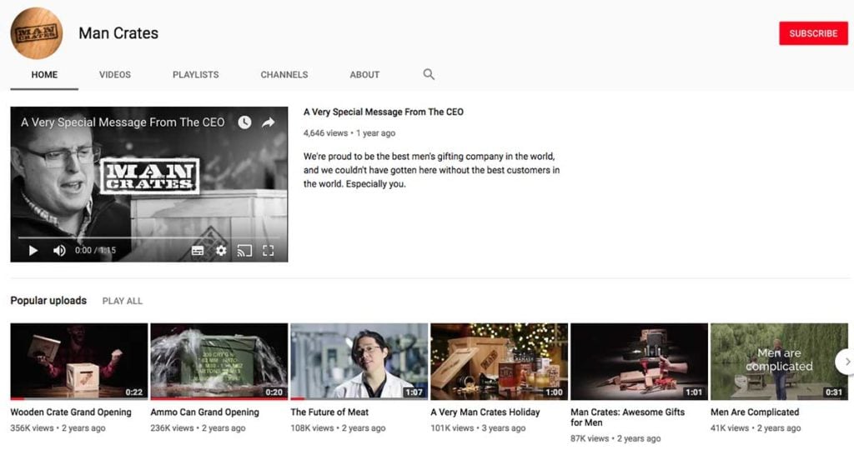Click the Share arrow on the video

tap(269, 122)
